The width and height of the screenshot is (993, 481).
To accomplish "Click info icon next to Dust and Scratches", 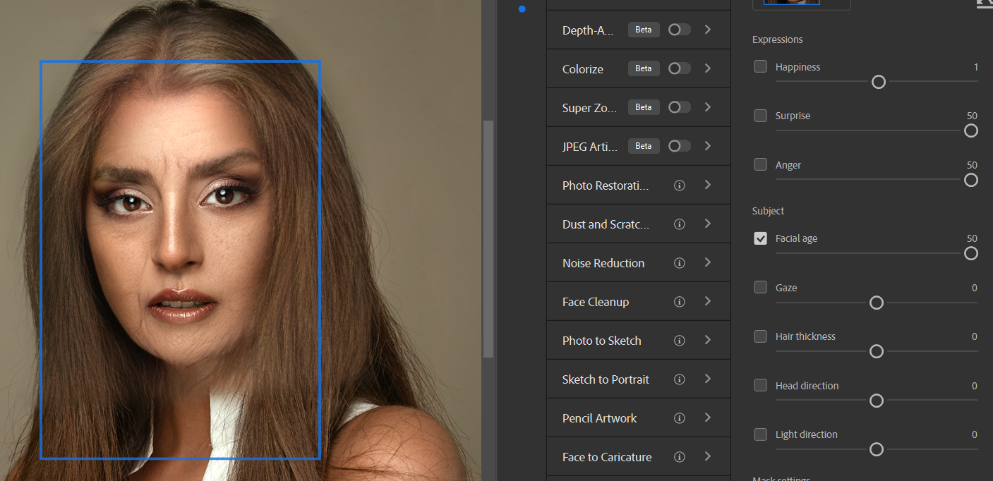I will pos(680,224).
